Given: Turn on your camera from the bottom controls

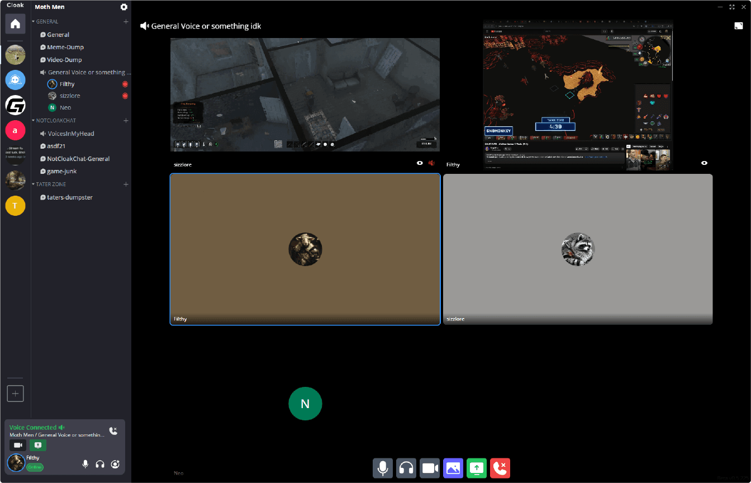Looking at the screenshot, I should pyautogui.click(x=430, y=468).
